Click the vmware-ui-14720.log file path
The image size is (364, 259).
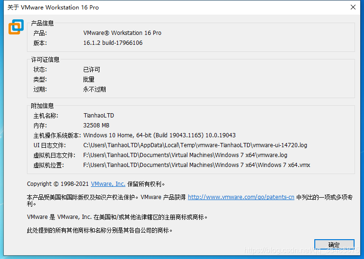click(x=195, y=145)
